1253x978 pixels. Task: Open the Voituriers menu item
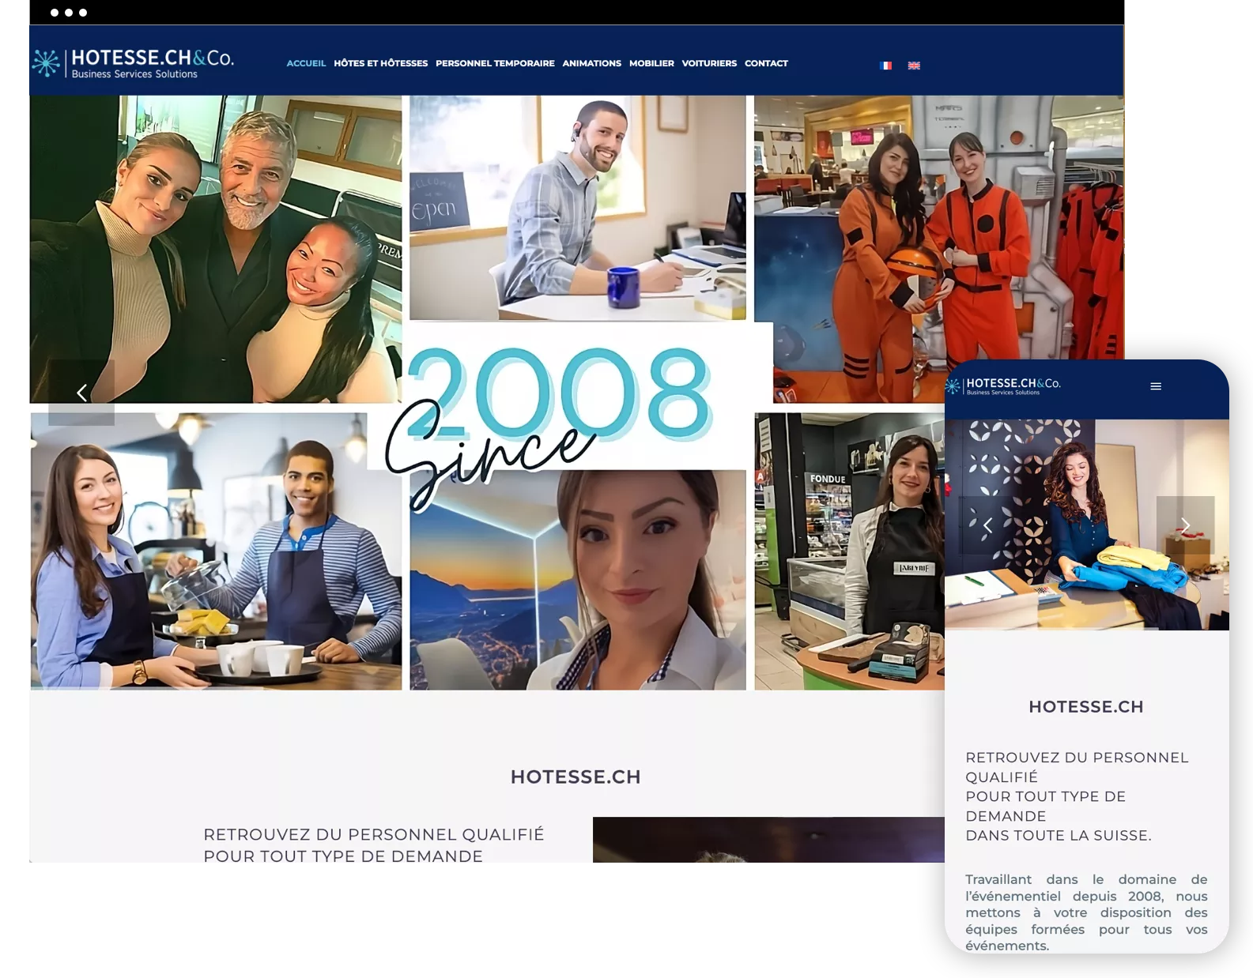tap(709, 63)
